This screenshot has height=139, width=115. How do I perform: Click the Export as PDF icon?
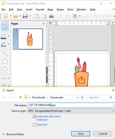coord(44,16)
